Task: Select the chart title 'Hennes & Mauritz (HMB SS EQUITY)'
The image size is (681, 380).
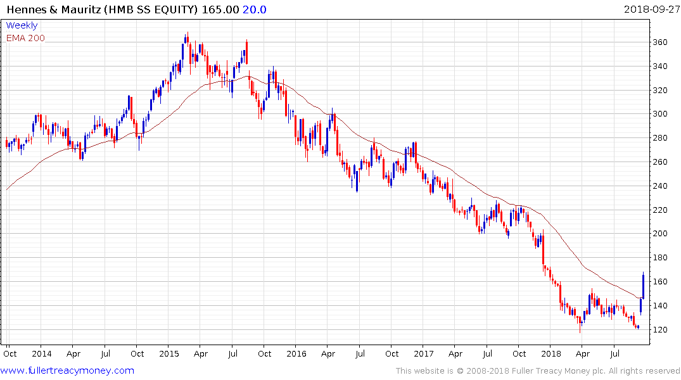Action: (x=102, y=9)
